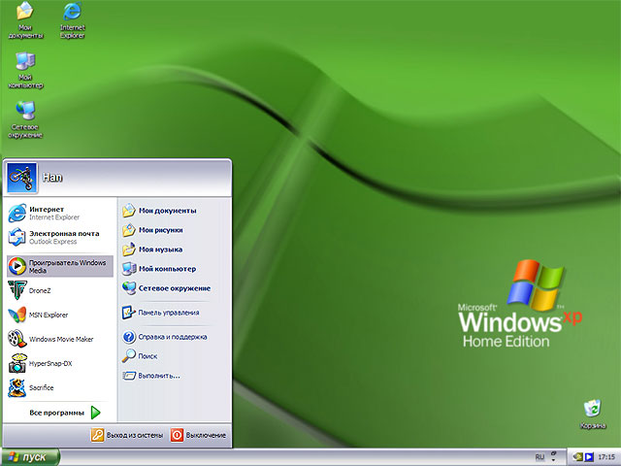Click the user avatar picture for Han
Screen dimensions: 621x466
[20, 177]
